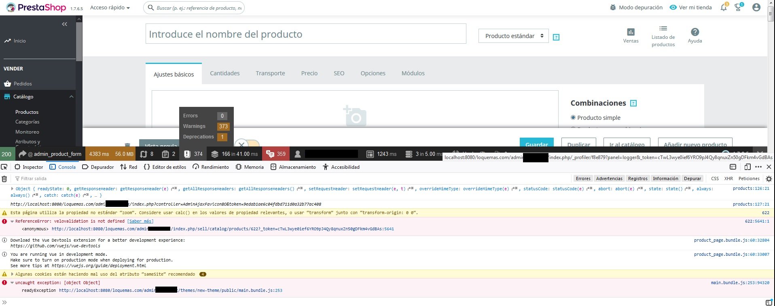Click the product name input field
Image resolution: width=775 pixels, height=306 pixels.
coord(306,34)
